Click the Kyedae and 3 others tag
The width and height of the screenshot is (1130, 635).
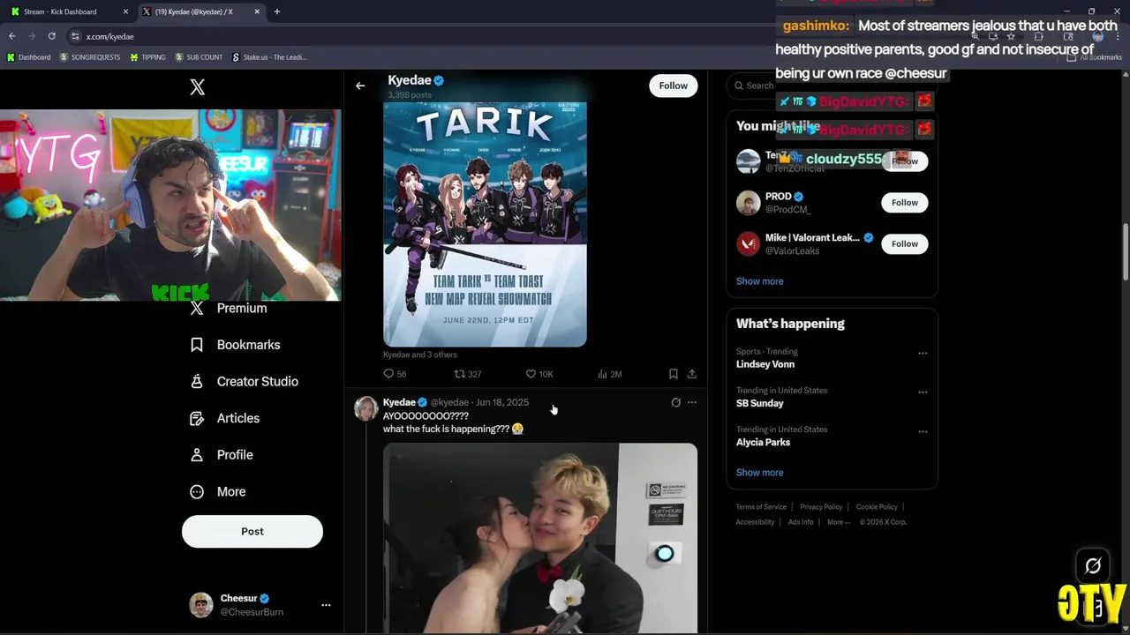[x=420, y=355]
